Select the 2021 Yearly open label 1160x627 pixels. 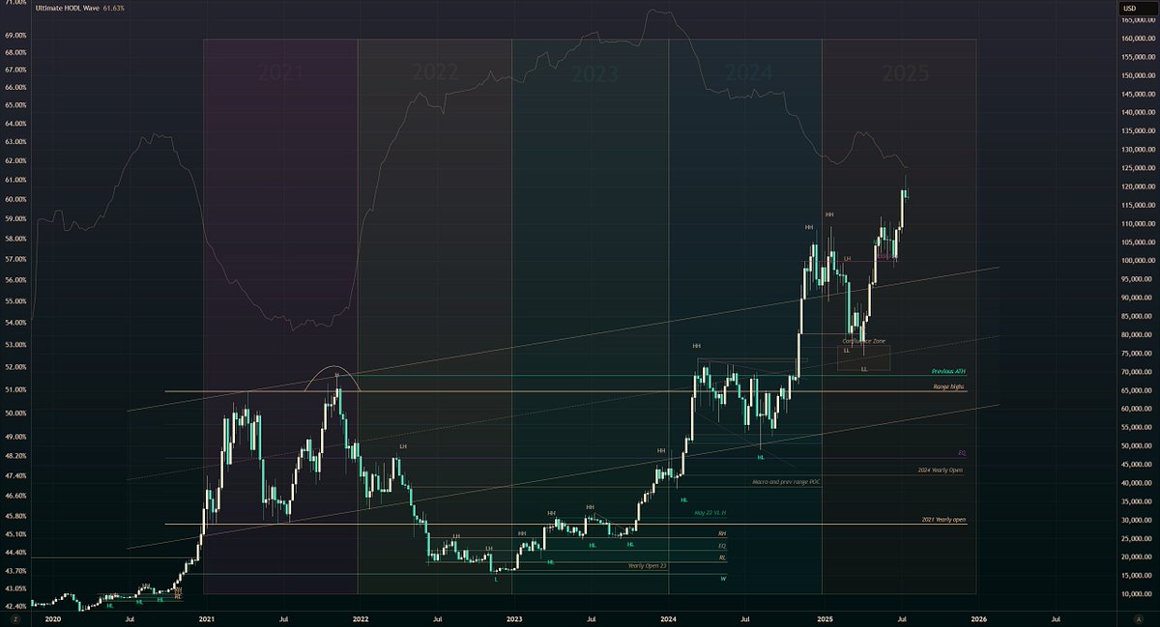tap(943, 520)
